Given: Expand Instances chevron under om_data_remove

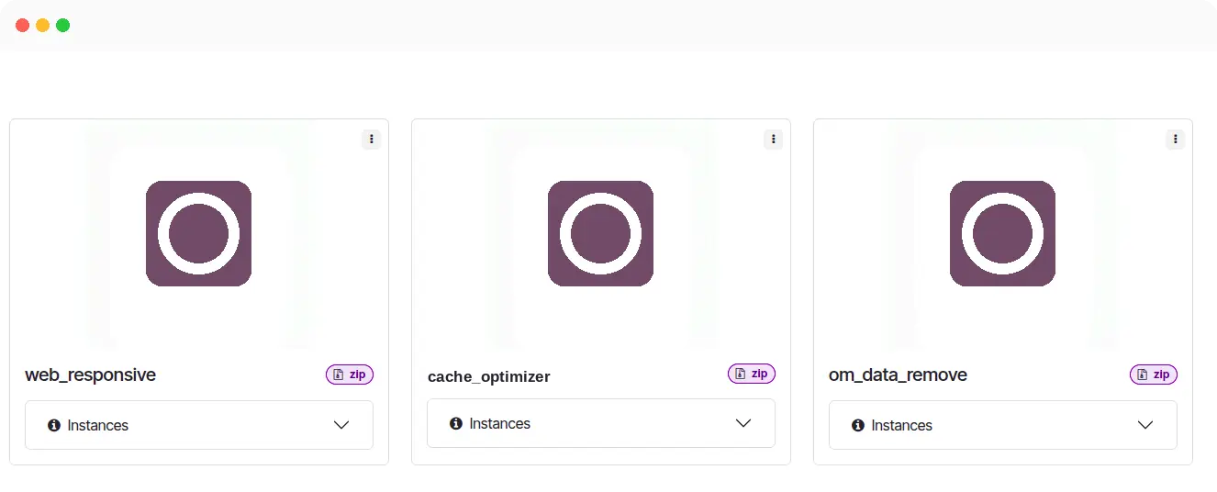Looking at the screenshot, I should pyautogui.click(x=1145, y=425).
